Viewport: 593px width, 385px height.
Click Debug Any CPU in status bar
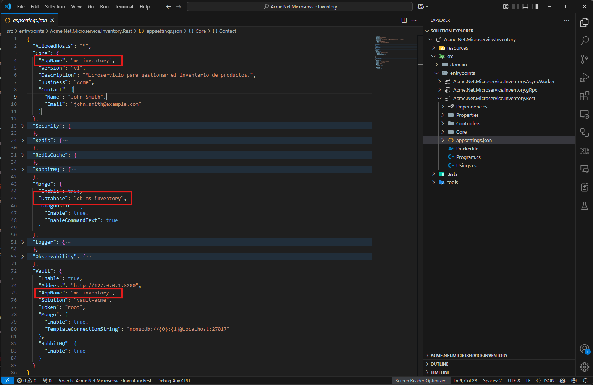click(174, 380)
